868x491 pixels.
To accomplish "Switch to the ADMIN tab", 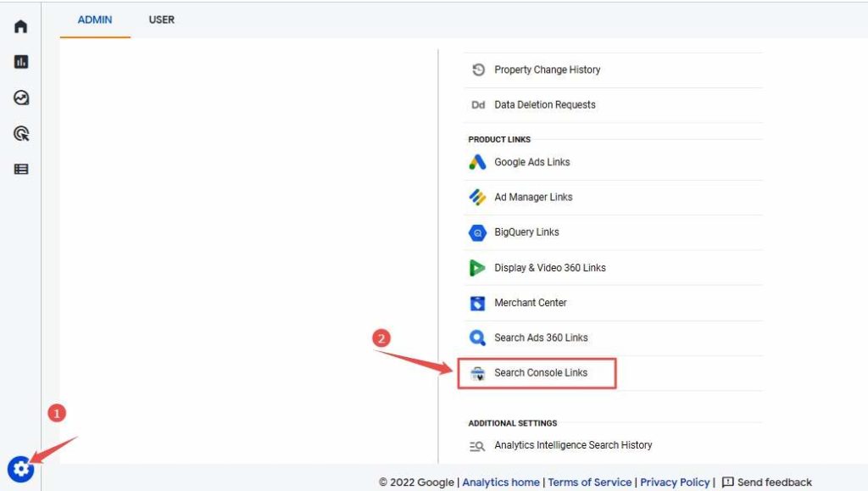I will 95,20.
